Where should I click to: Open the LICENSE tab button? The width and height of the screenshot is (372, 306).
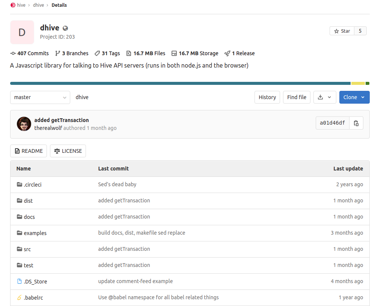pos(68,151)
